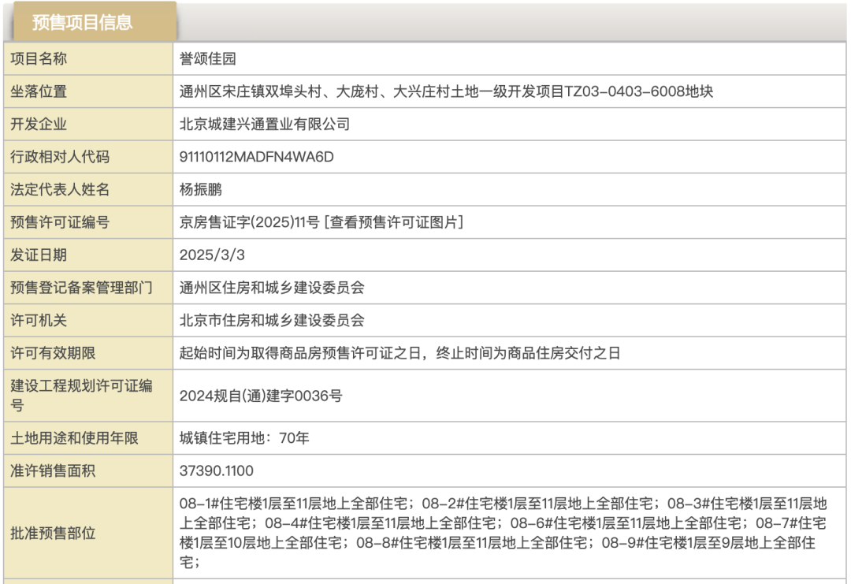Click the 行政相对人代码 label cell
The width and height of the screenshot is (851, 584).
[88, 157]
